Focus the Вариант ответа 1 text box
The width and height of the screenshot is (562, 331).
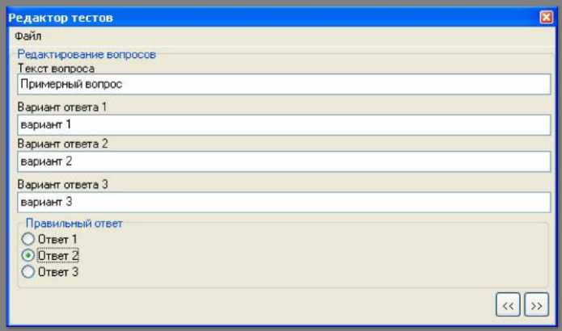point(284,125)
